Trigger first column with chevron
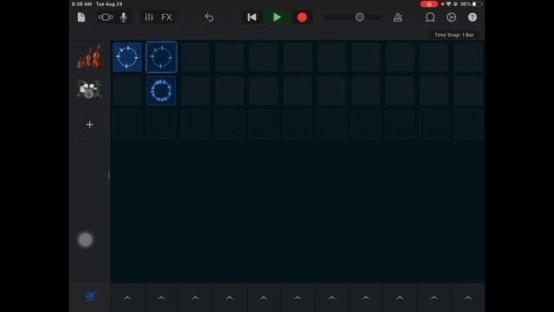The width and height of the screenshot is (554, 312). (x=127, y=298)
